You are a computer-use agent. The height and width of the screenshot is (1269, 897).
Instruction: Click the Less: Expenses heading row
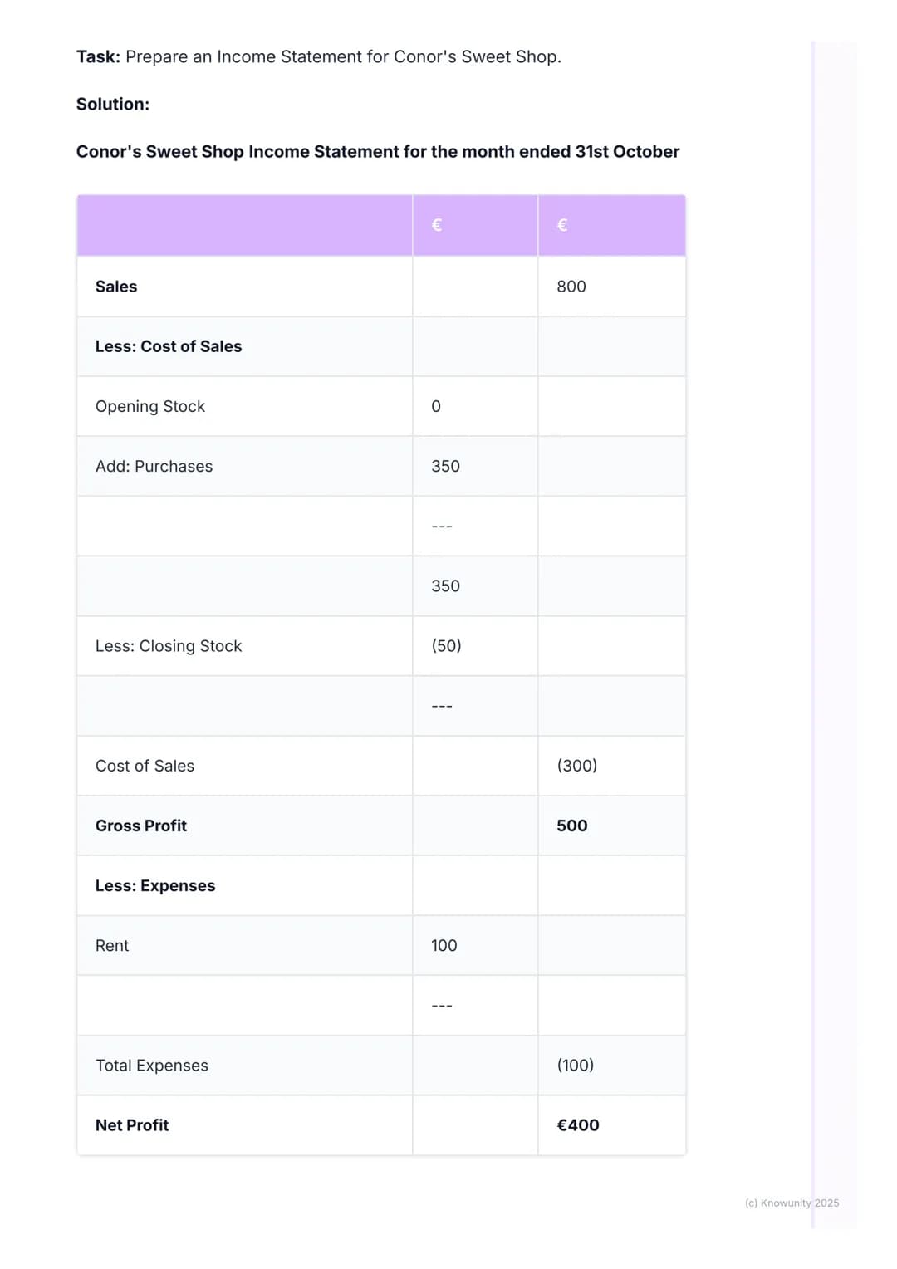click(381, 885)
